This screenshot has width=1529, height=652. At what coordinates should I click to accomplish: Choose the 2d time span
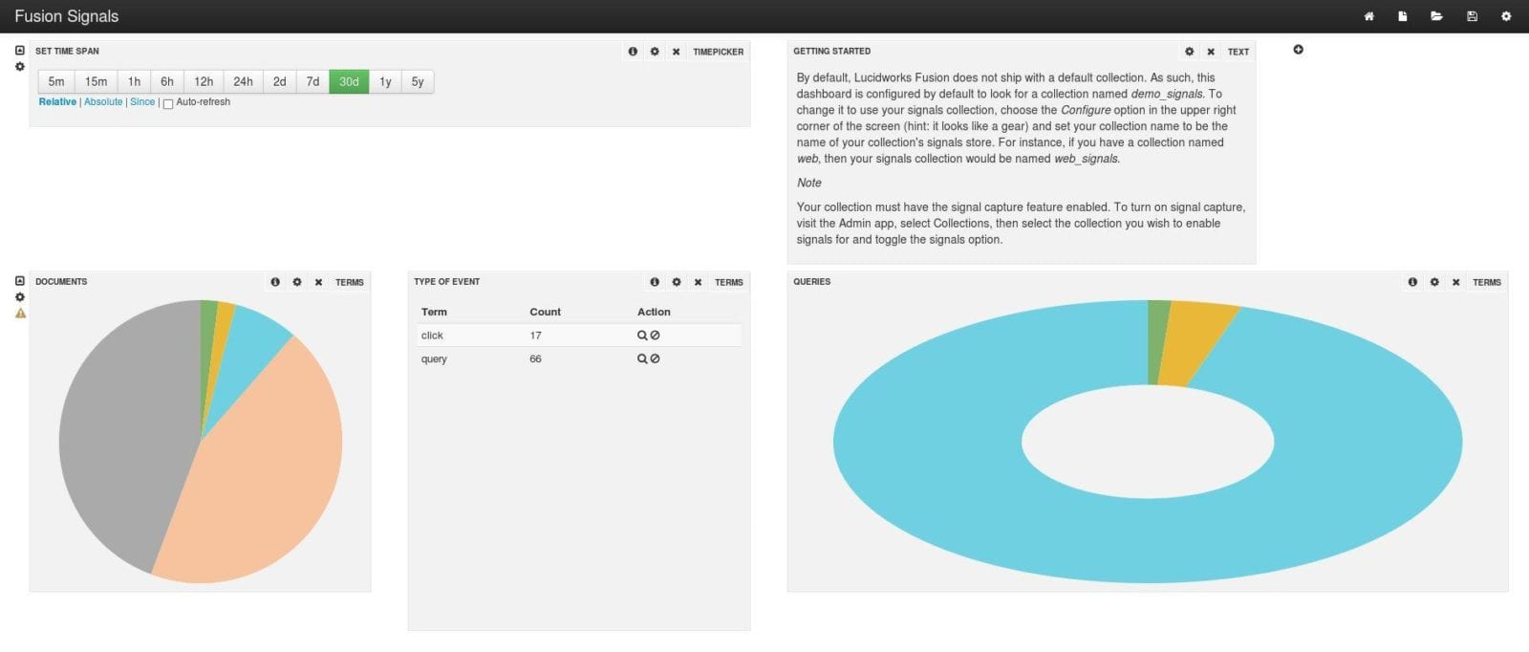click(279, 81)
